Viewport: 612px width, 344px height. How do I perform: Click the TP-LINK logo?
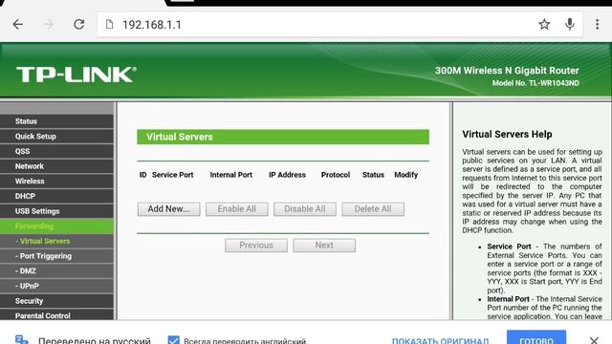pyautogui.click(x=76, y=75)
